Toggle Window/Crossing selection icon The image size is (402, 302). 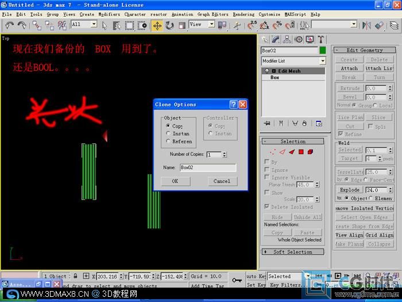click(142, 25)
